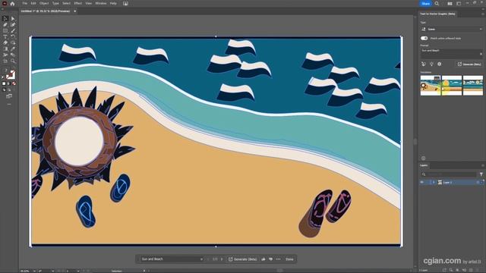This screenshot has height=273, width=486.
Task: Click thumbs down on contextual bar
Action: click(270, 259)
